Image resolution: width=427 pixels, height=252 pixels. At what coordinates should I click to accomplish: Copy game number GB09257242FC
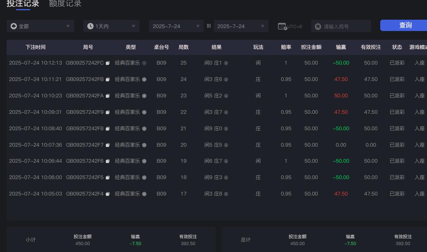107,63
